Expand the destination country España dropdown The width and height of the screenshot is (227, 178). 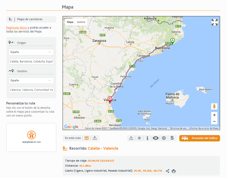click(31, 81)
